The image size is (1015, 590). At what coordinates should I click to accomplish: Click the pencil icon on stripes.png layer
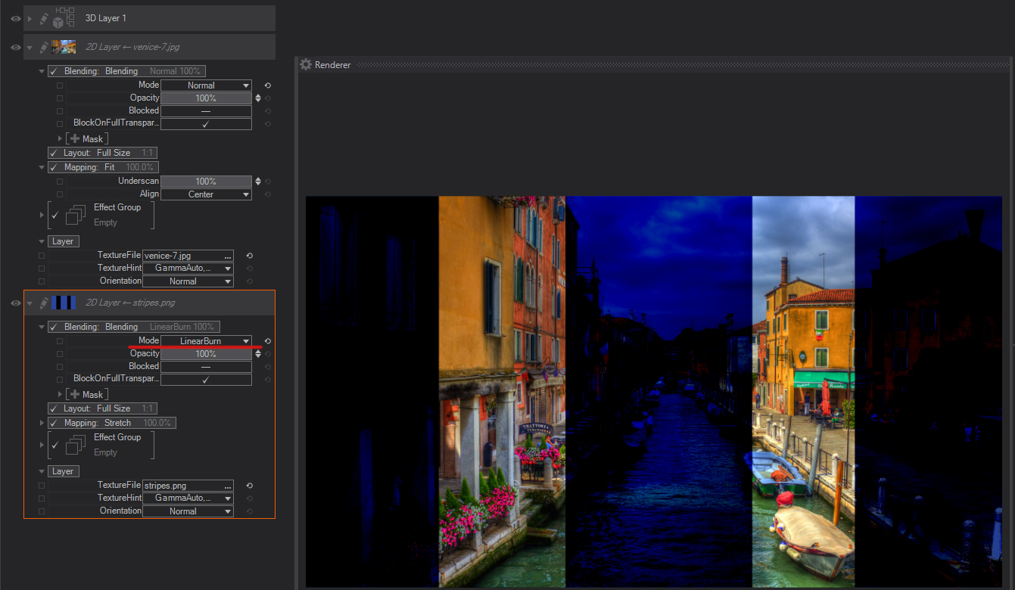click(x=44, y=303)
